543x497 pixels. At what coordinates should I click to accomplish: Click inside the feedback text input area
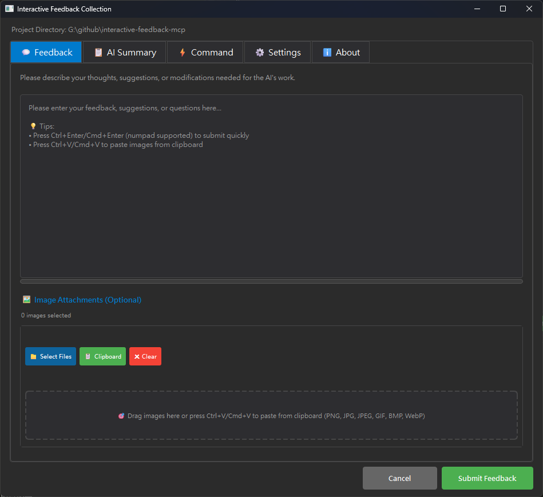pos(271,183)
